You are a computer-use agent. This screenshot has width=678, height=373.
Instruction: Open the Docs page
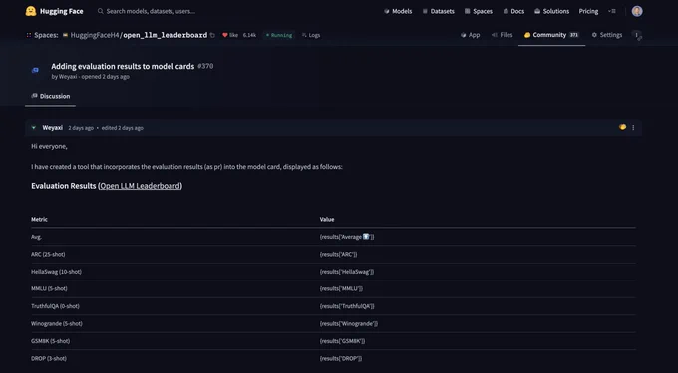(513, 11)
